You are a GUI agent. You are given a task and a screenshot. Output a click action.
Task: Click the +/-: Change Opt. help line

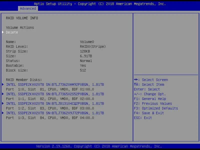[x=150, y=94]
